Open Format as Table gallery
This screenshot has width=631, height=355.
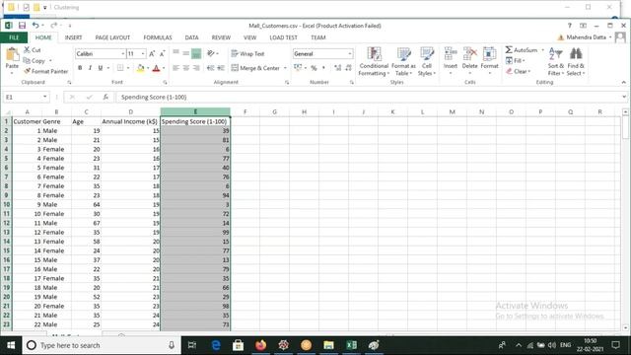(403, 61)
